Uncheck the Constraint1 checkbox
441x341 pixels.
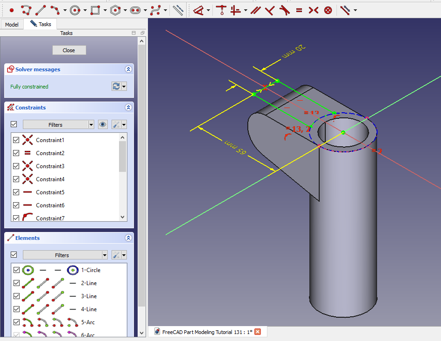point(16,140)
